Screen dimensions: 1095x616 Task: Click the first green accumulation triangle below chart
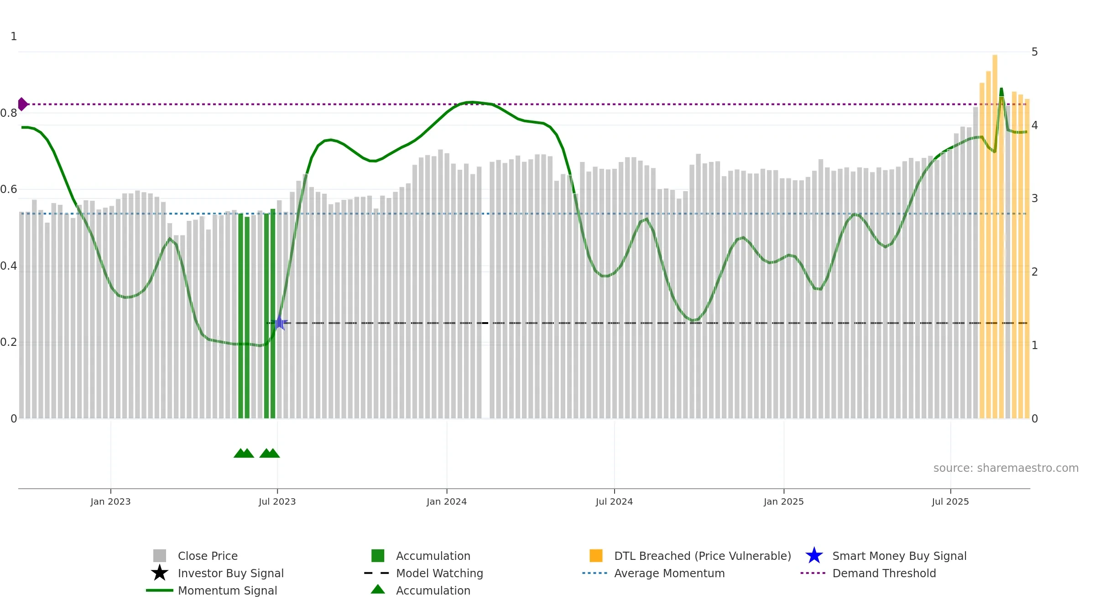coord(240,453)
